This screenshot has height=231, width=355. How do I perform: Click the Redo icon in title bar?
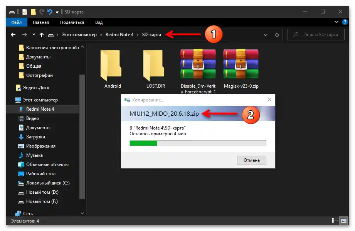click(x=42, y=12)
